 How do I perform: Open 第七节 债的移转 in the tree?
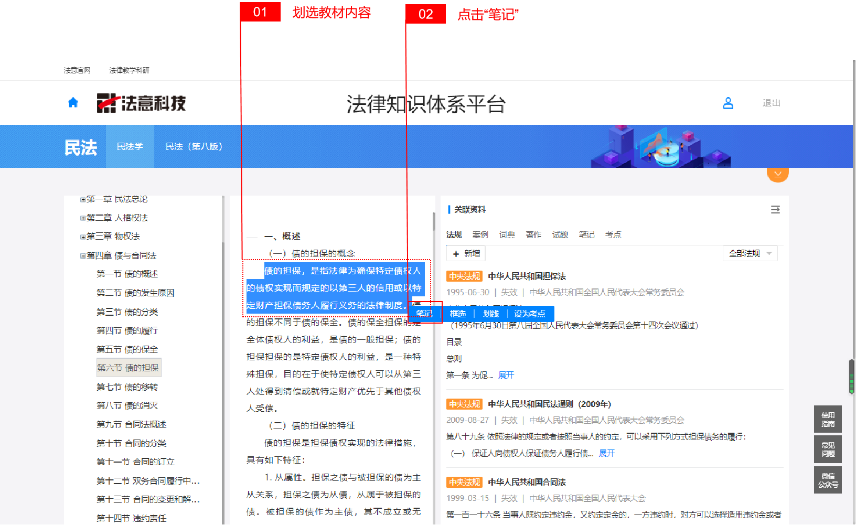127,387
